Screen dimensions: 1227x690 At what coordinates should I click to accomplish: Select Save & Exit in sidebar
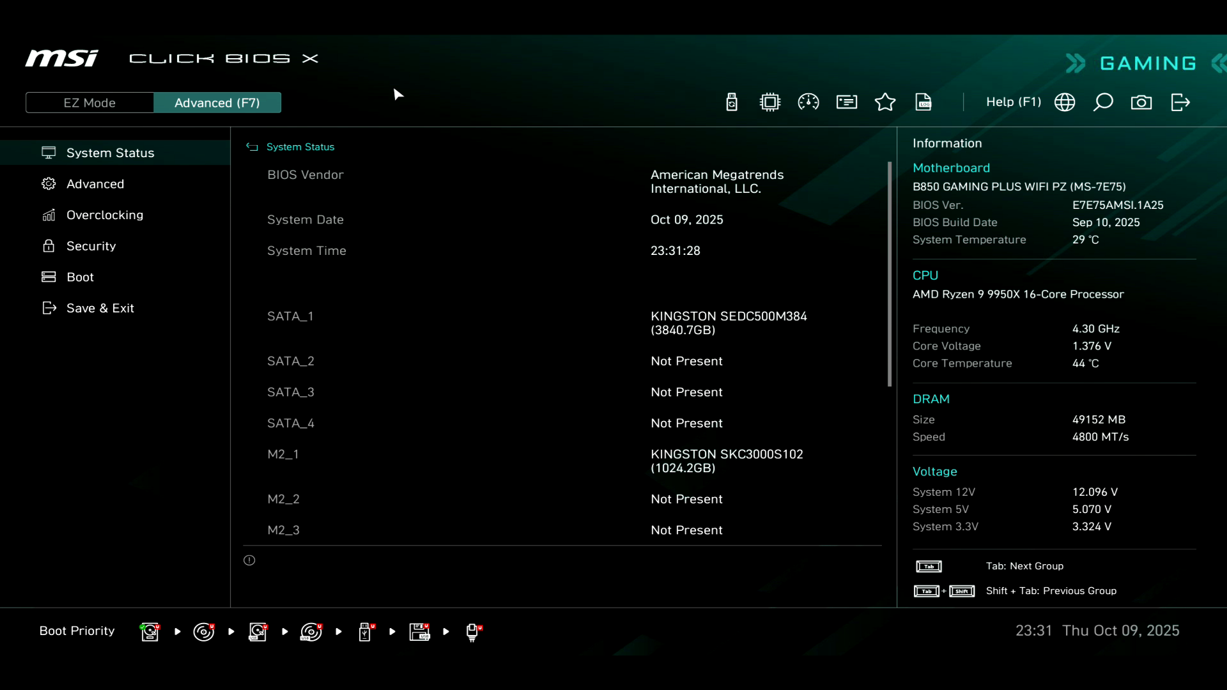tap(100, 309)
